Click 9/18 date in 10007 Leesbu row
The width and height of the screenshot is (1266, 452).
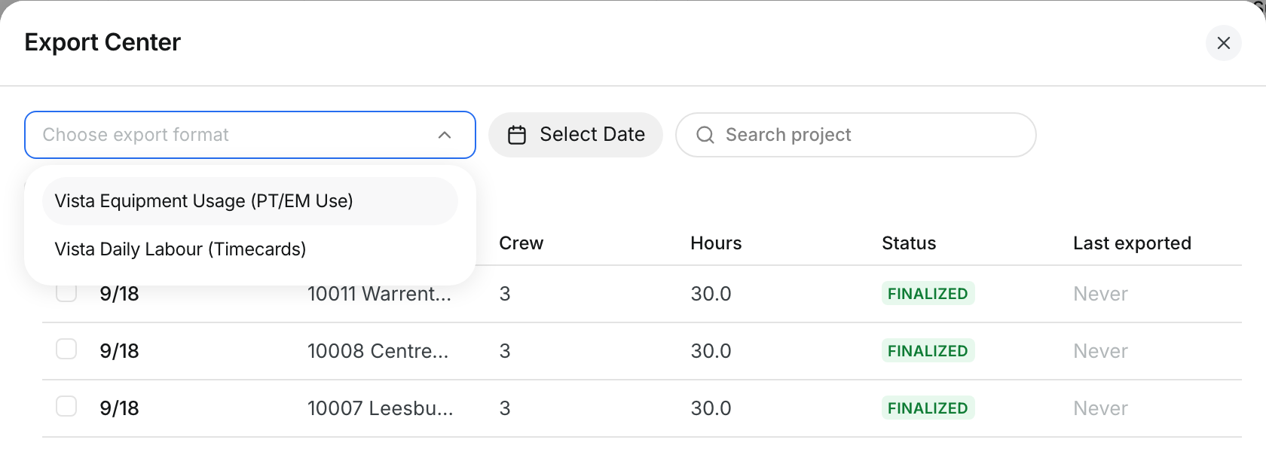[x=119, y=408]
